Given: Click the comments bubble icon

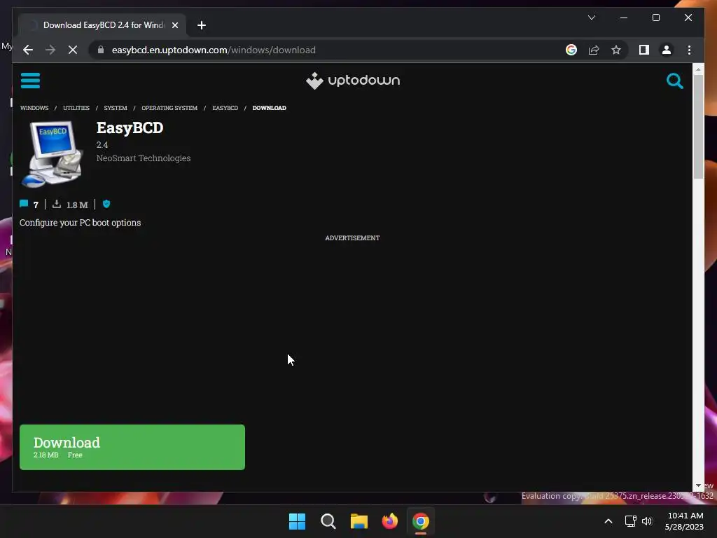Looking at the screenshot, I should click(24, 204).
